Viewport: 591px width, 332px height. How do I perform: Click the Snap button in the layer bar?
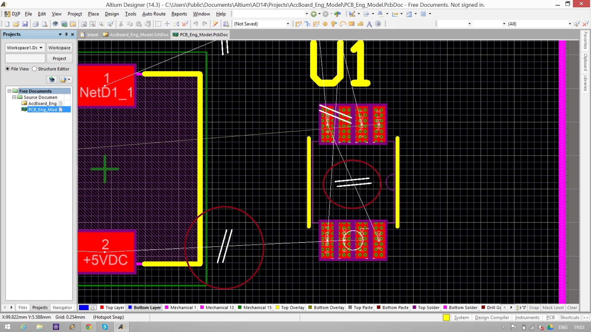[x=534, y=307]
